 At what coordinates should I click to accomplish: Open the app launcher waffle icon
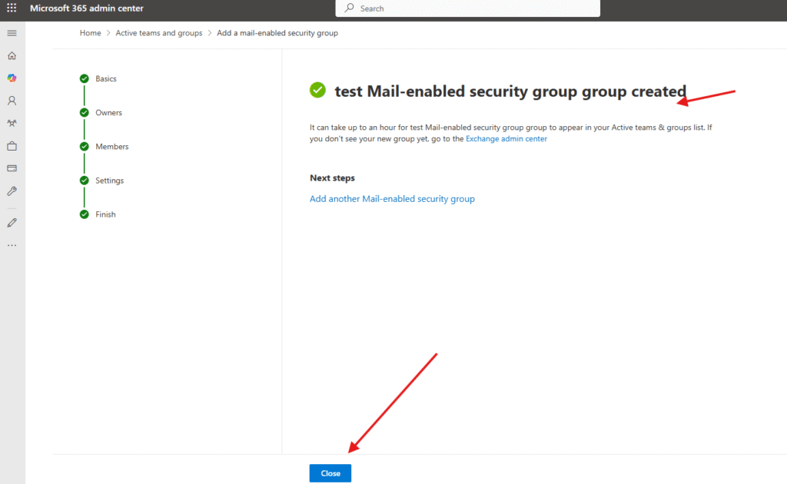click(12, 8)
